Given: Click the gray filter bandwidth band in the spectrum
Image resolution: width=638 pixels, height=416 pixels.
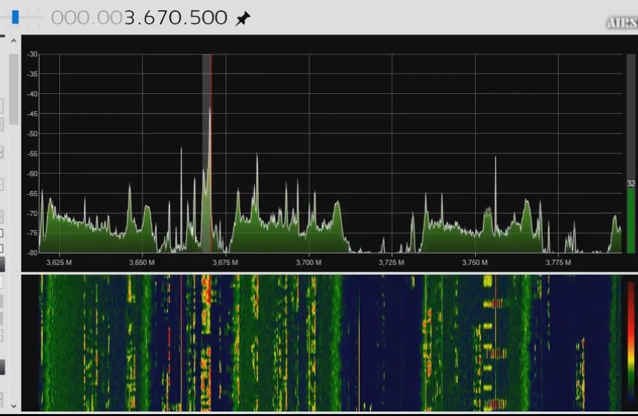Looking at the screenshot, I should point(206,153).
